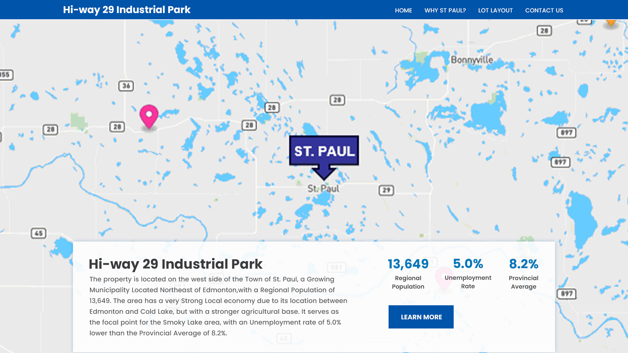Click the Highway 897 shield on the right

[x=566, y=133]
